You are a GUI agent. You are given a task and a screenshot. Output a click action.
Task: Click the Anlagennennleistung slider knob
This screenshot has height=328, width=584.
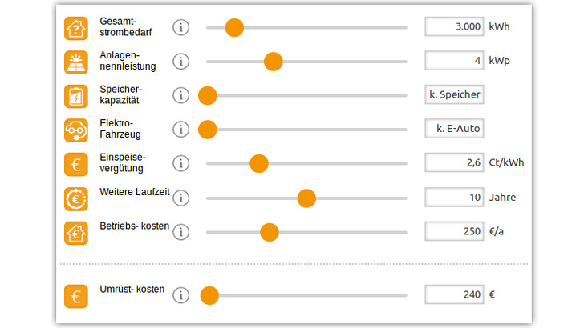click(274, 62)
